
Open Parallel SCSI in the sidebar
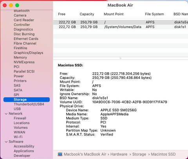24,71
